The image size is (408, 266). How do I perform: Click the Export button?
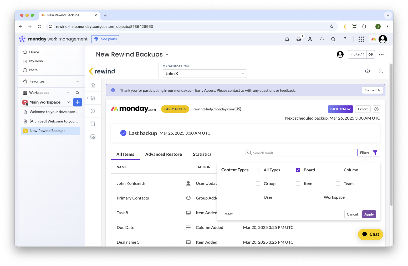(363, 109)
